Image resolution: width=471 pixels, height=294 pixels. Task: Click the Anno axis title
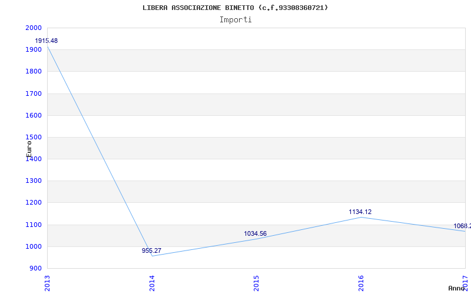coord(456,288)
